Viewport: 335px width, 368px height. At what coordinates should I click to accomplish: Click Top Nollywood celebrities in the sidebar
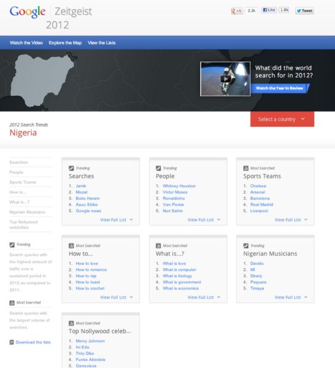coord(23,224)
